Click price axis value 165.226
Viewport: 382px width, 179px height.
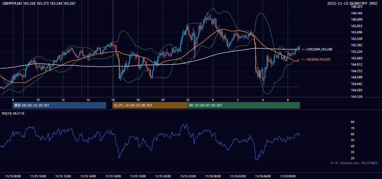357,52
